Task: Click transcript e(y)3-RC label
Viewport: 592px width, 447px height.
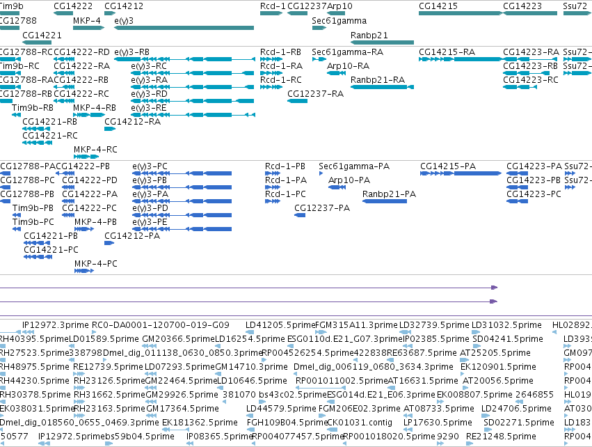Action: (x=149, y=65)
